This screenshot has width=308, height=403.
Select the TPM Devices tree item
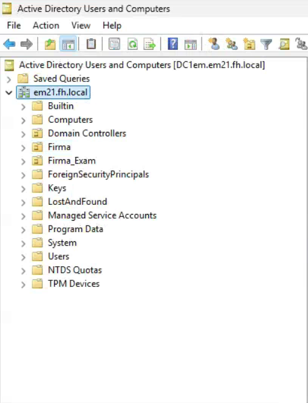pos(74,284)
